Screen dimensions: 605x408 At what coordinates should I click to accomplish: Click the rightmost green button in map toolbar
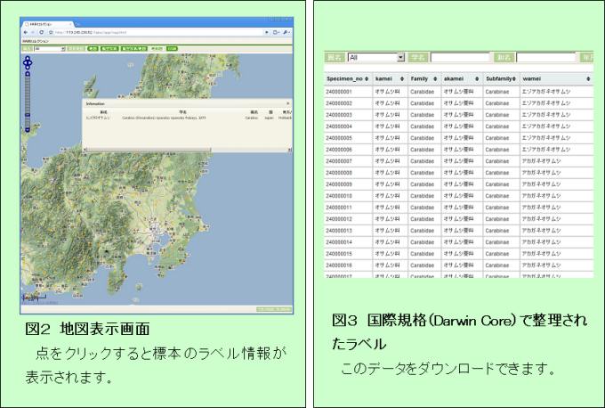tap(172, 49)
